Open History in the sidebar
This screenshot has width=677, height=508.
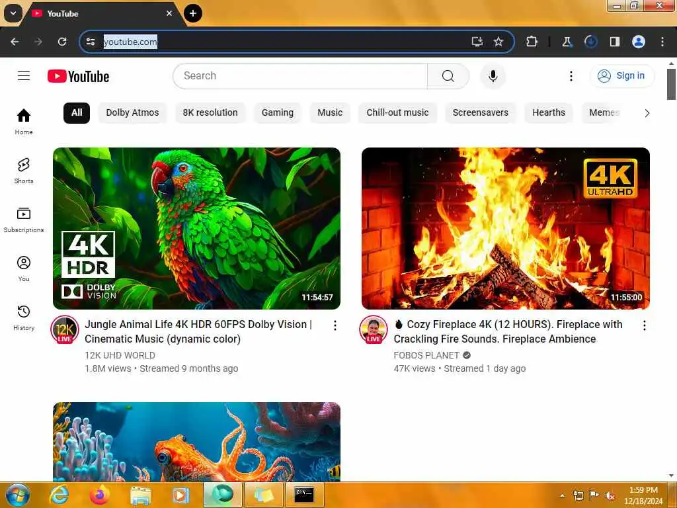point(24,317)
